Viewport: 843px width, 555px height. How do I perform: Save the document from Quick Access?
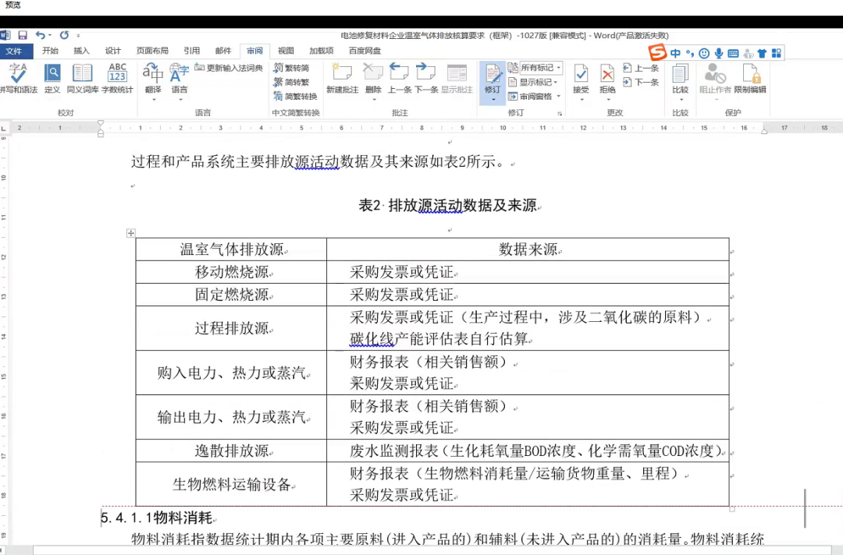point(23,35)
